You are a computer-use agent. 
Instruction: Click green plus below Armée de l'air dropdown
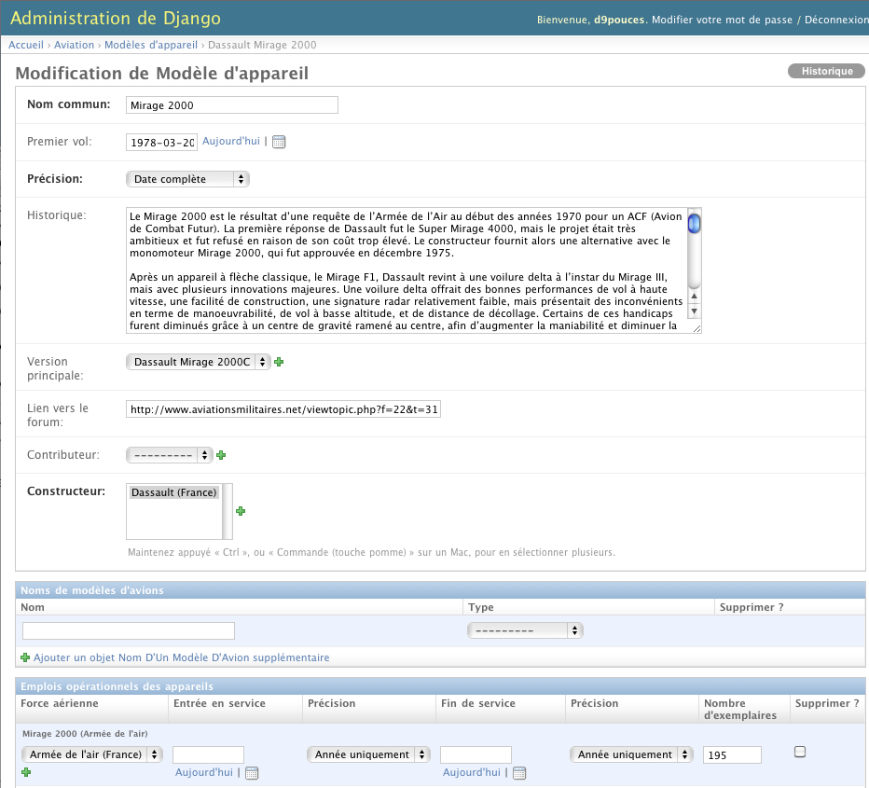point(26,772)
